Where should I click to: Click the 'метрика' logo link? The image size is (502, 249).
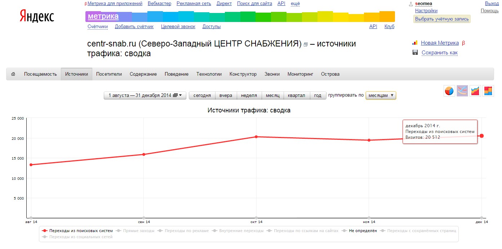point(103,16)
